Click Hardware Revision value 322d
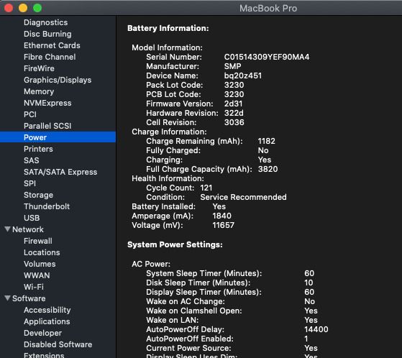This screenshot has height=358, width=402. coord(234,113)
